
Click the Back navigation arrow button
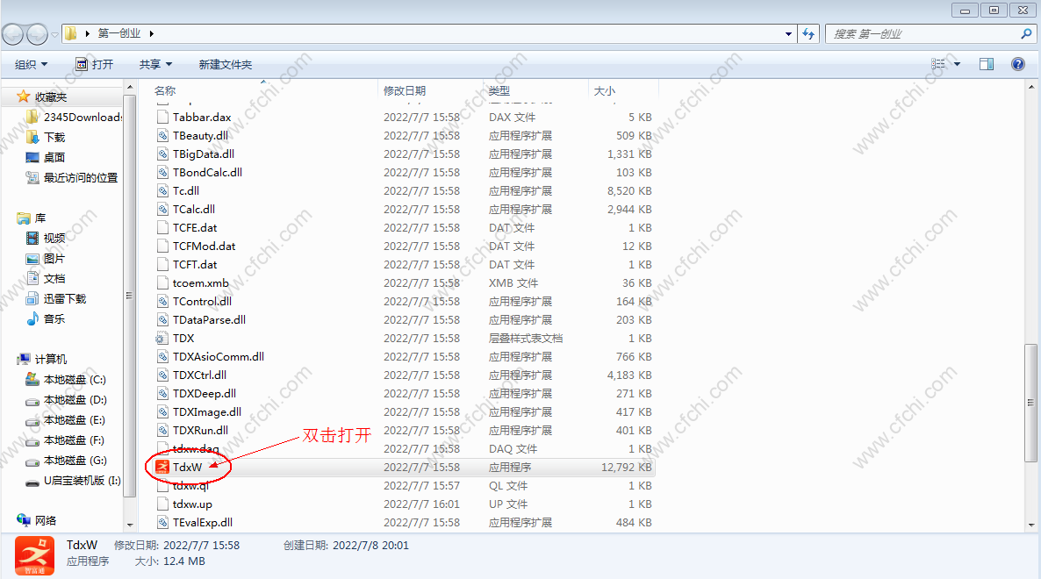(13, 34)
